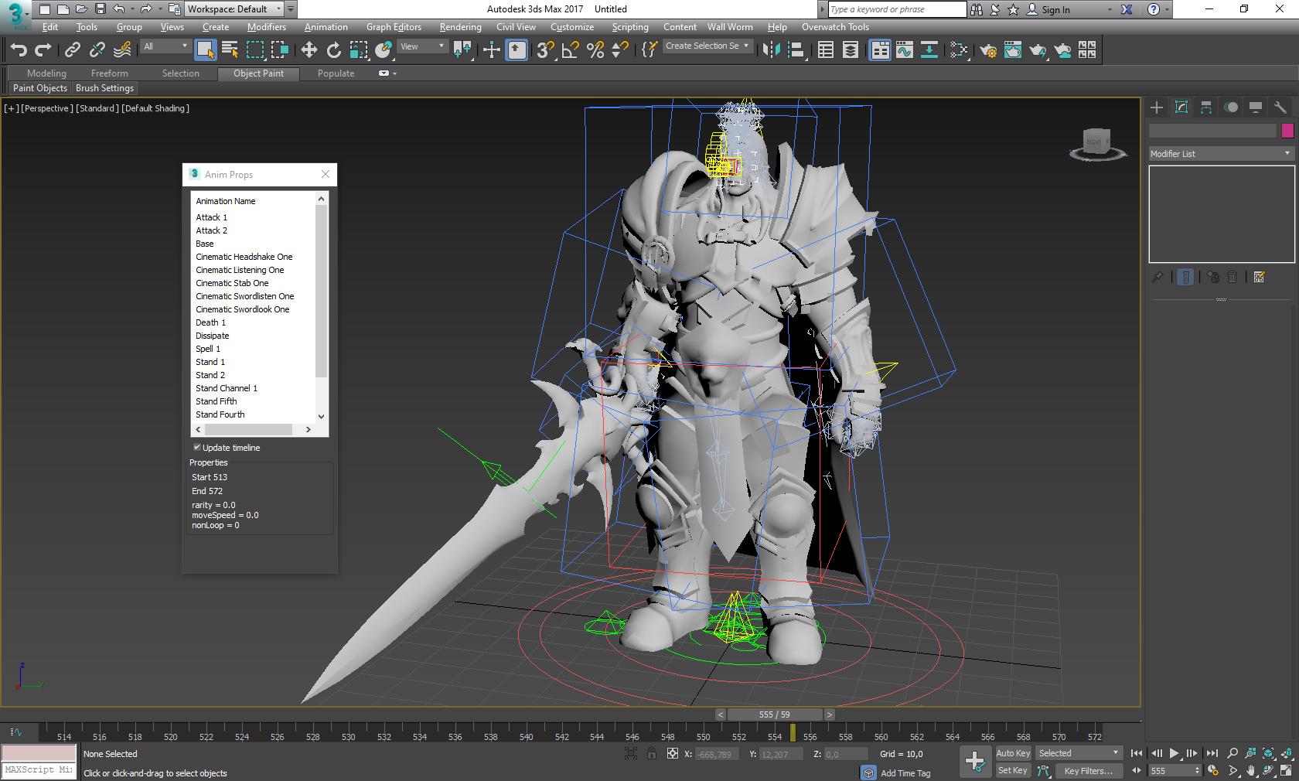Click the Key Filters button
Viewport: 1299px width, 781px height.
pos(1089,770)
